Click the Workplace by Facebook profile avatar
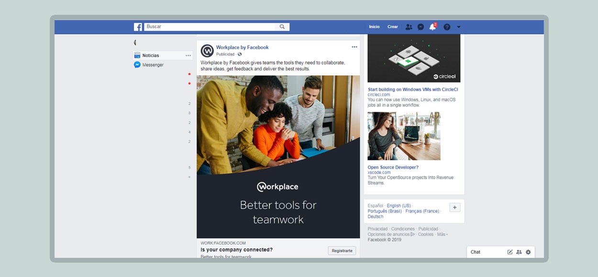The width and height of the screenshot is (598, 277). coord(207,51)
